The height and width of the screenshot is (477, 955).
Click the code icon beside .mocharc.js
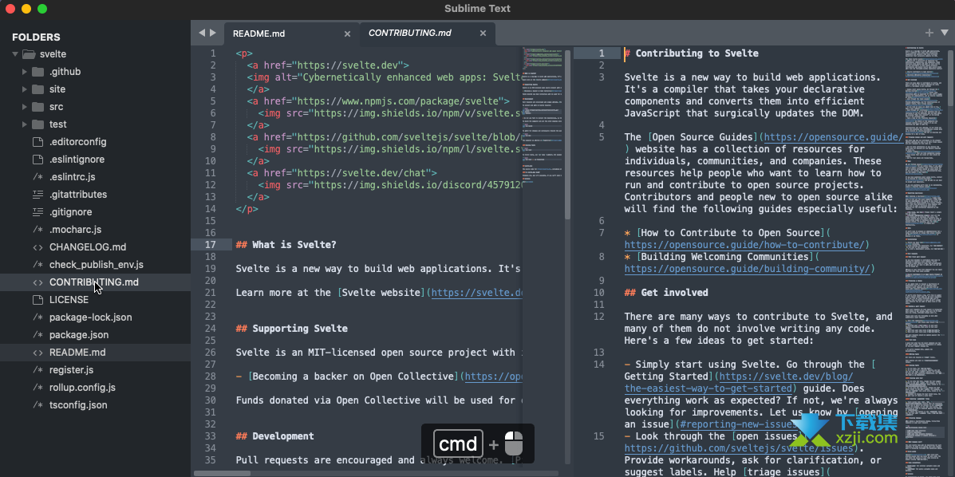coord(37,231)
